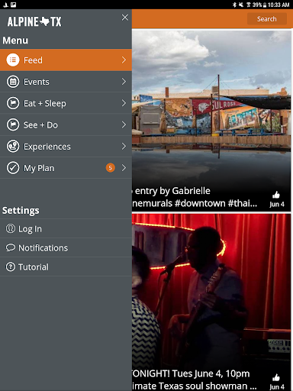Screen dimensions: 293x391
Task: Tap the Alpine TX logo
Action: pyautogui.click(x=34, y=21)
